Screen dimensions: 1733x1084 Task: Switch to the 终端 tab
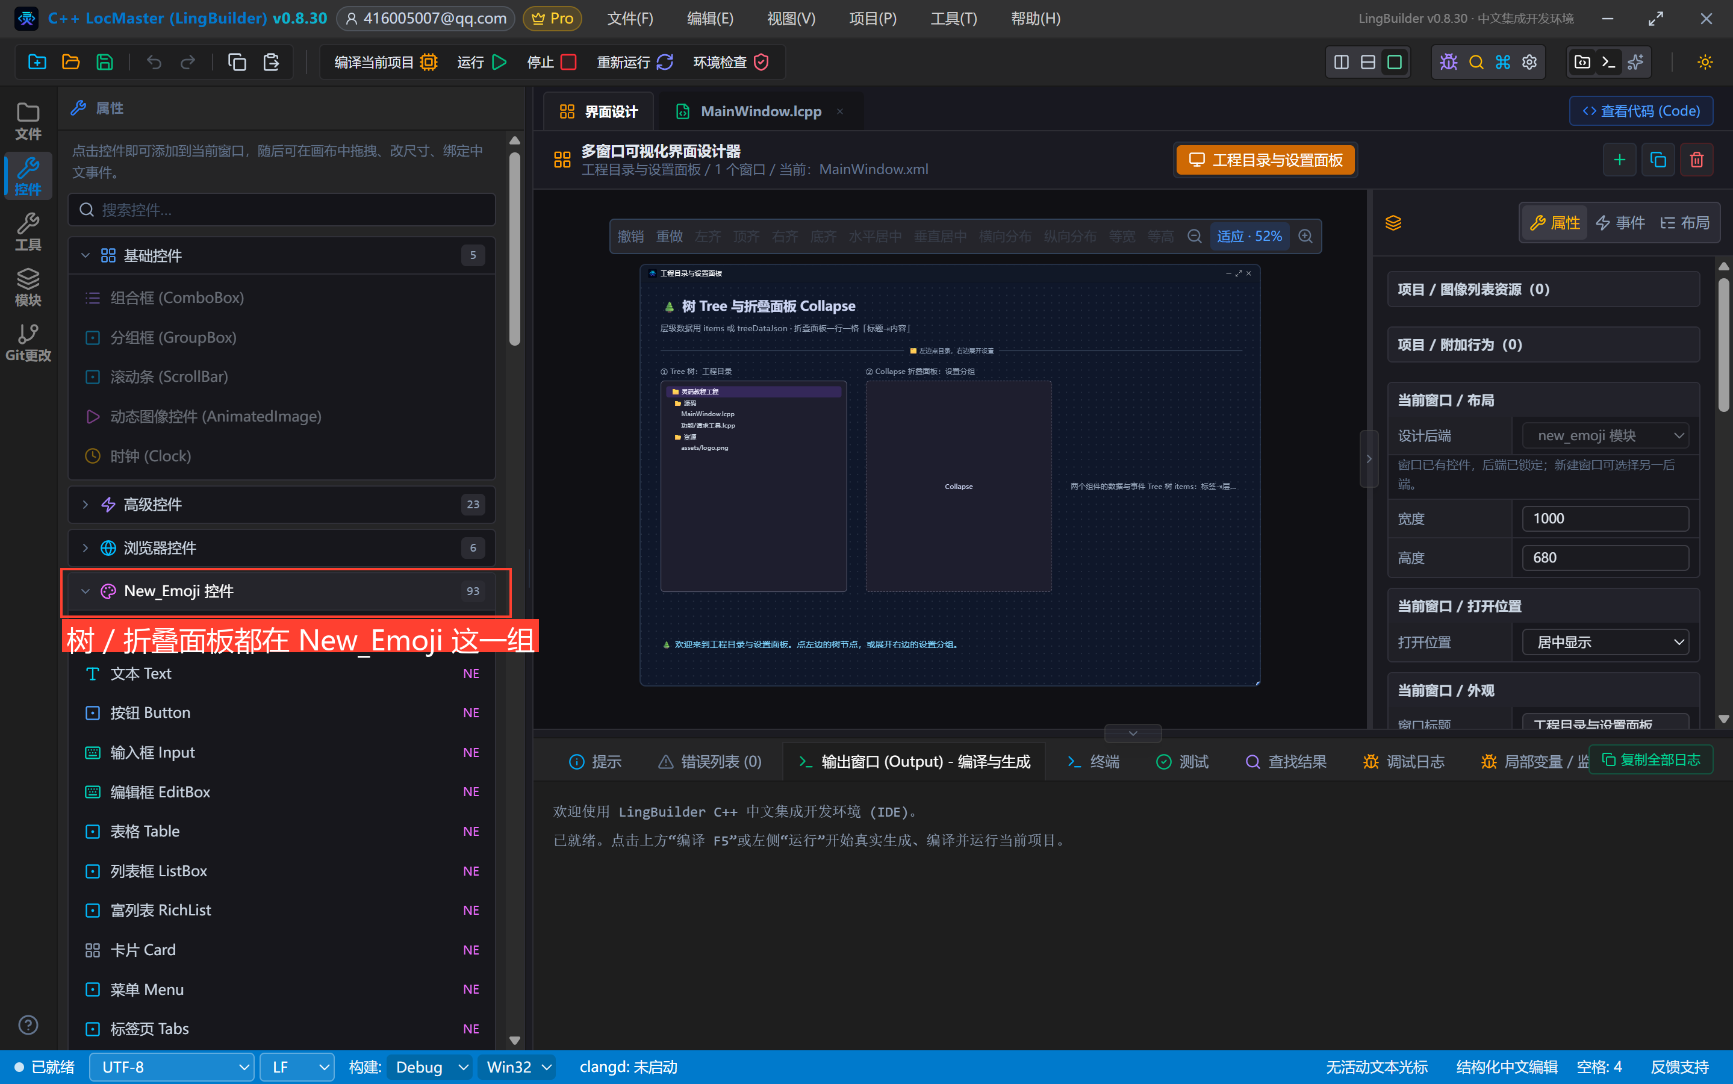point(1093,761)
